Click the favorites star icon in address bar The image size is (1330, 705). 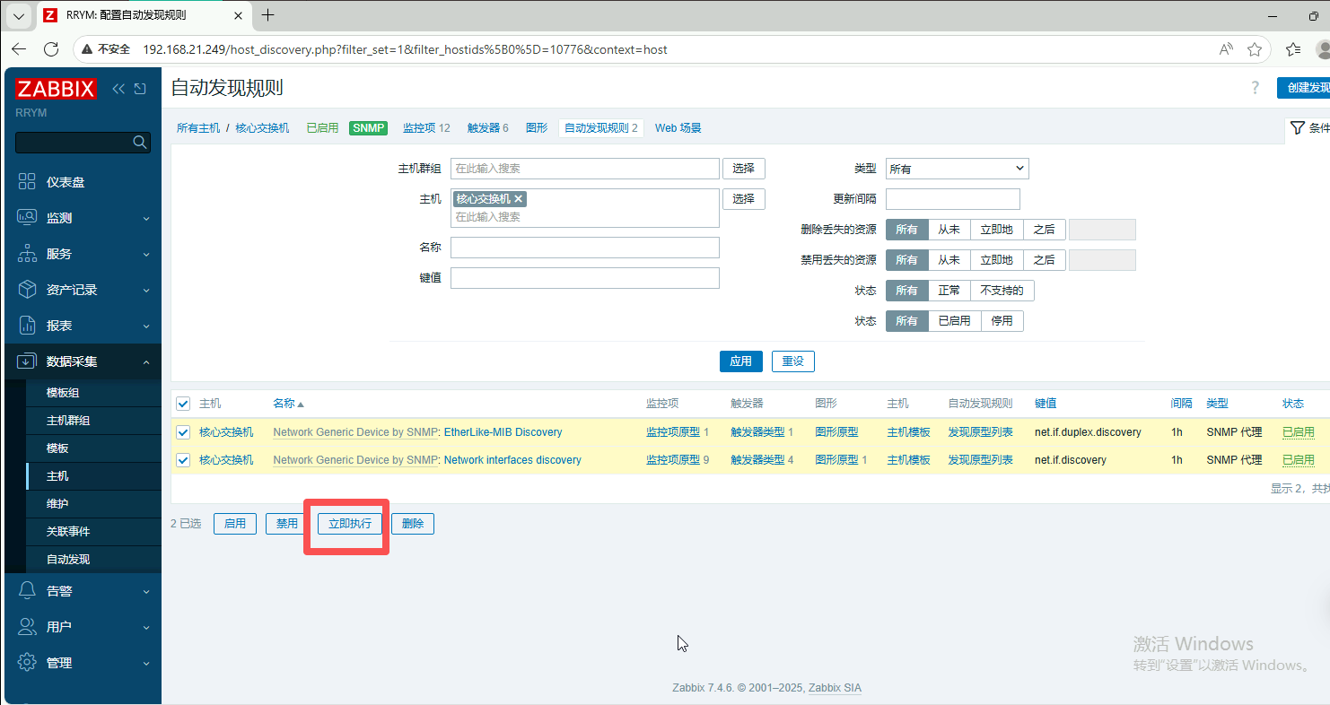tap(1255, 49)
